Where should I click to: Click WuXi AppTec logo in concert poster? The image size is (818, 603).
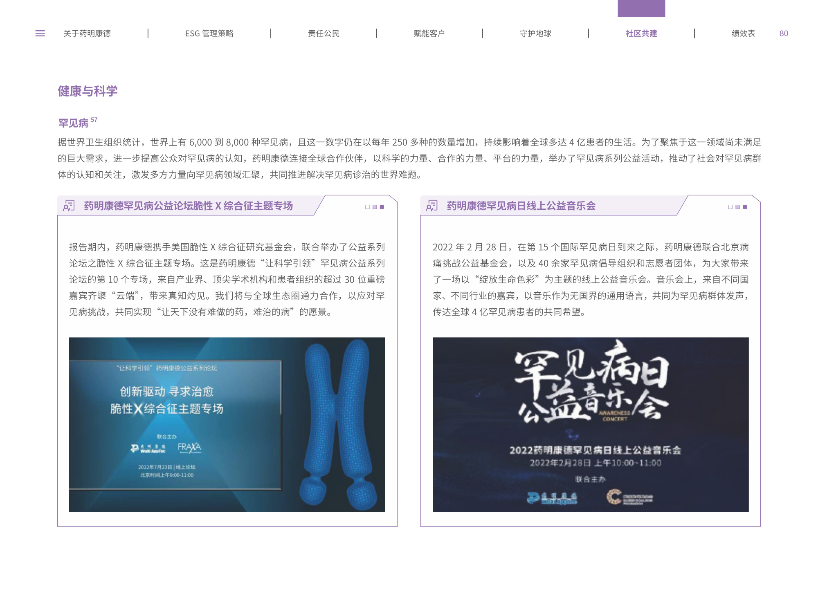coord(552,498)
